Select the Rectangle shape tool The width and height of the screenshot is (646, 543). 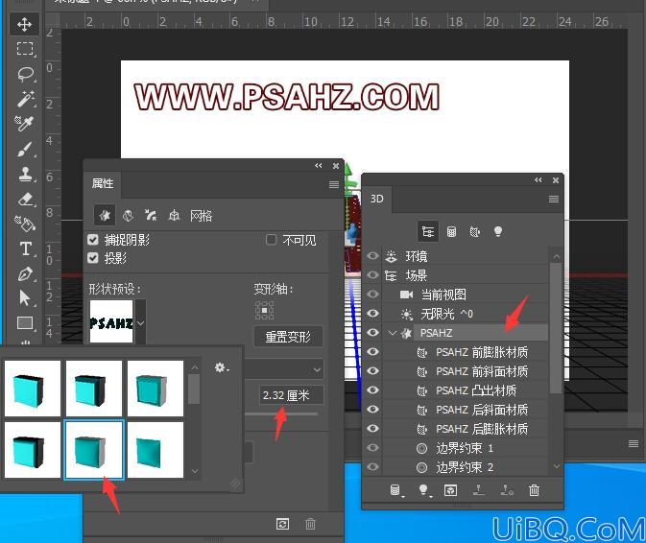point(25,323)
